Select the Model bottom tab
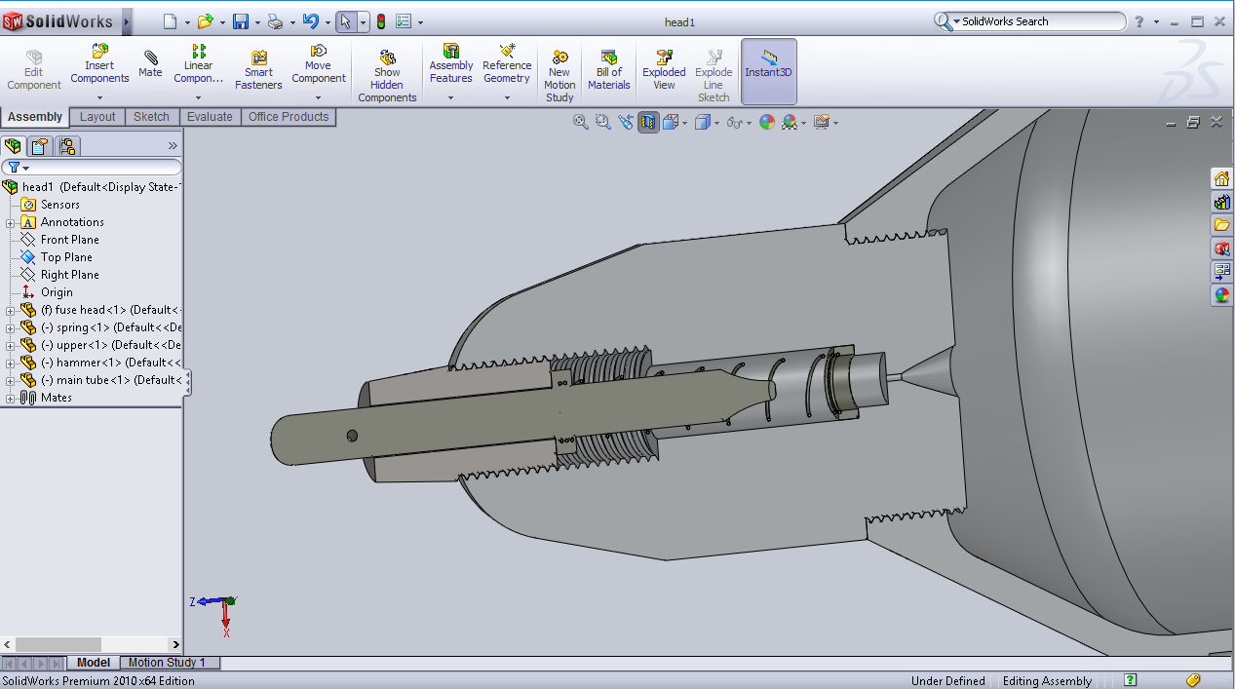The image size is (1235, 689). click(x=94, y=663)
